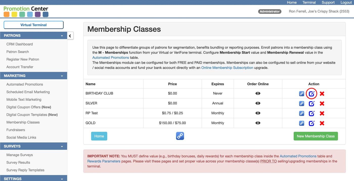The height and width of the screenshot is (181, 354).
Task: Click the RP Test name cell
Action: 114,113
